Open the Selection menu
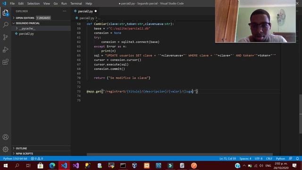The height and width of the screenshot is (170, 302). 34,3
